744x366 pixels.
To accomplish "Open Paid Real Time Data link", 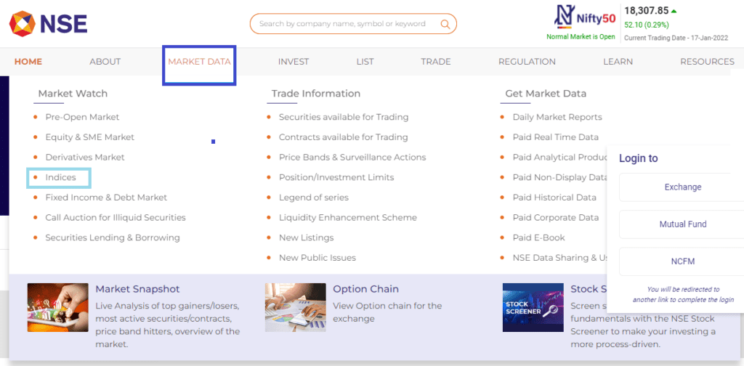I will (x=556, y=137).
